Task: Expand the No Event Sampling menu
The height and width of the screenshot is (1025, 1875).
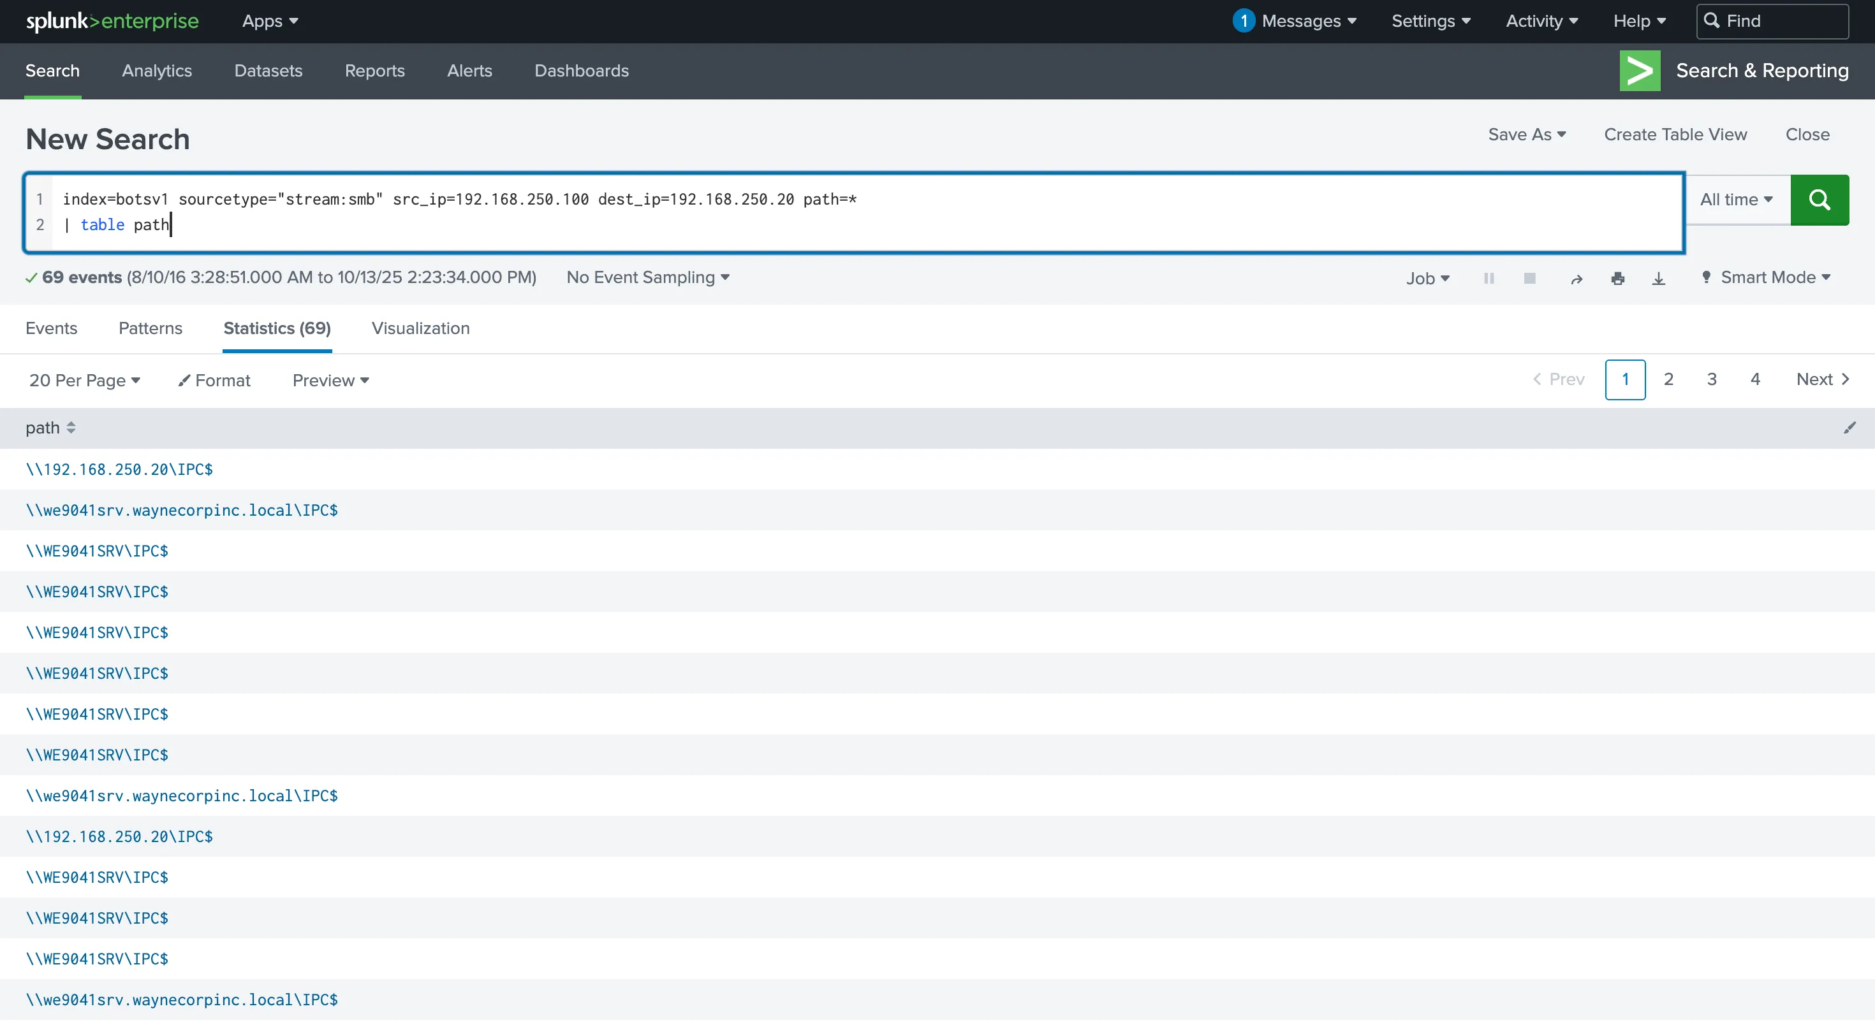Action: [x=648, y=277]
